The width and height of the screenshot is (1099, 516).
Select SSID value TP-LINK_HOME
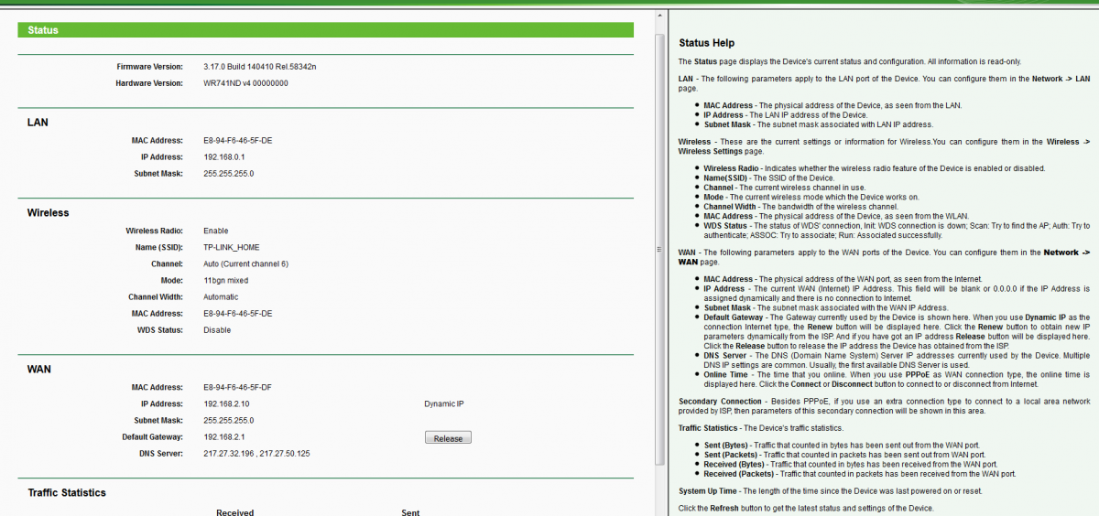pyautogui.click(x=232, y=247)
